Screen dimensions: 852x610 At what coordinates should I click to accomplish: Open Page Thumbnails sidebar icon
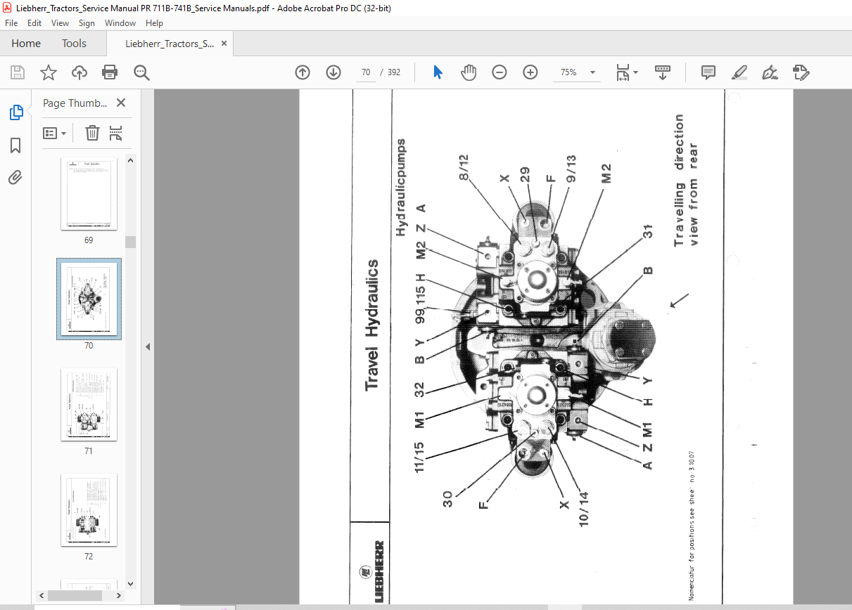(x=15, y=112)
